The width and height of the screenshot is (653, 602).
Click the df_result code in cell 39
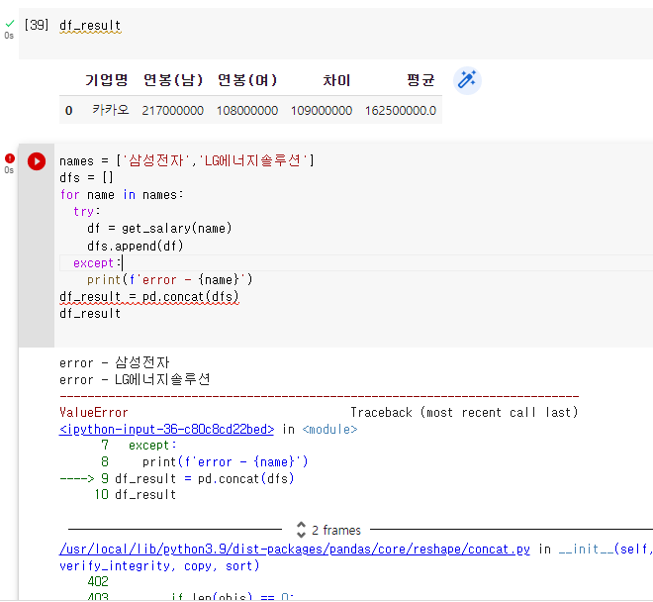point(90,26)
